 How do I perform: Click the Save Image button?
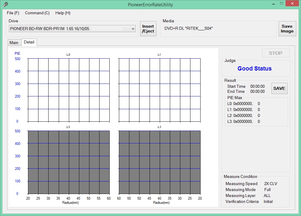(x=287, y=29)
